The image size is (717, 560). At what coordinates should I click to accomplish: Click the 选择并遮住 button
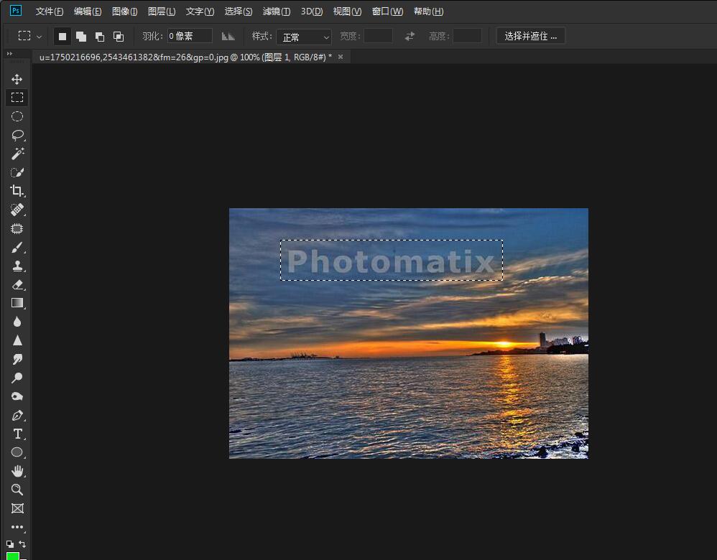click(x=530, y=36)
